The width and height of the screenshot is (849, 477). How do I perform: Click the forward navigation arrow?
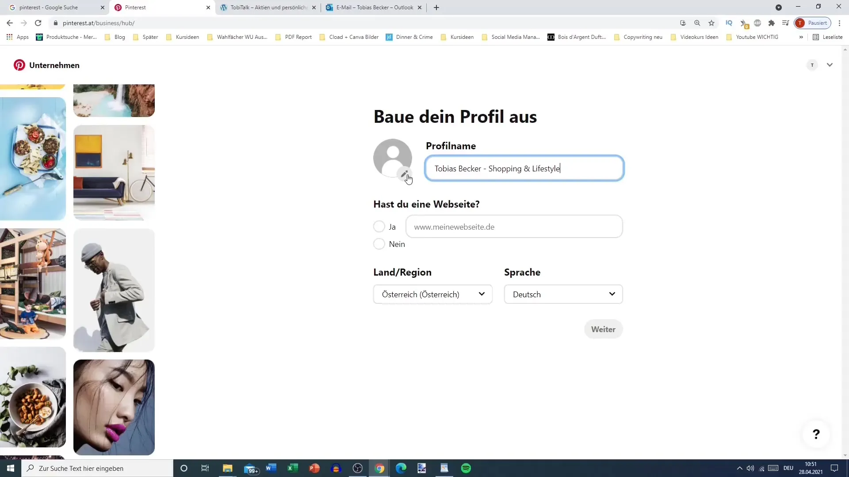tap(23, 23)
